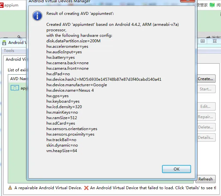Screen dimensions: 221x196
Task: Refresh the AVD list
Action: [206, 179]
